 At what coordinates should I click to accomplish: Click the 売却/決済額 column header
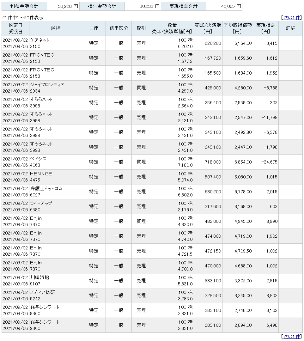[x=208, y=29]
